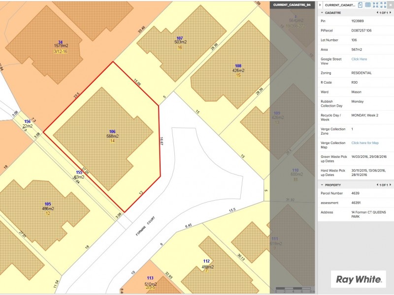This screenshot has height=295, width=394.
Task: Click the Ray White logo
Action: coord(358,279)
